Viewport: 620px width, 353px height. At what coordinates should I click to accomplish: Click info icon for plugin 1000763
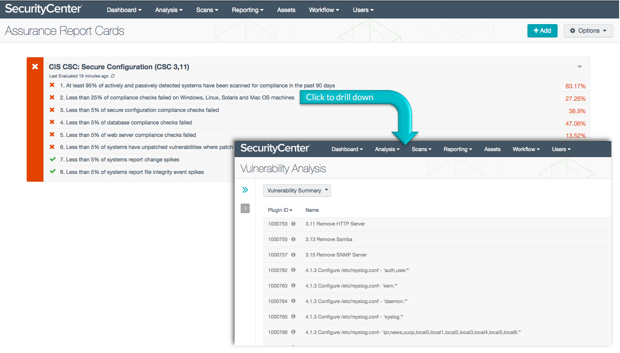point(293,286)
